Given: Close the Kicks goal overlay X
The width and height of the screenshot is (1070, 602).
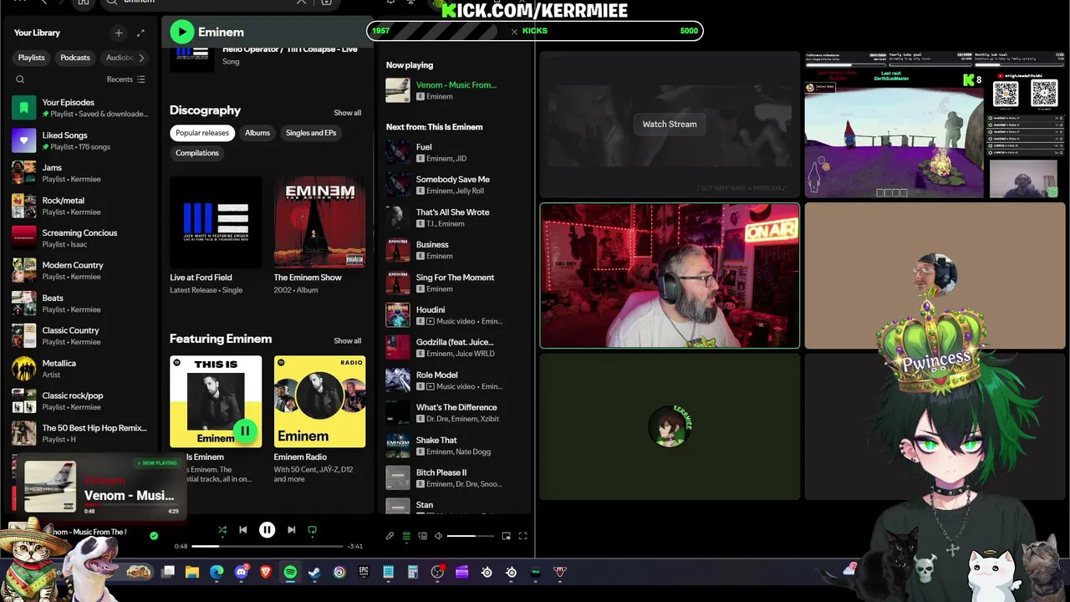Looking at the screenshot, I should pyautogui.click(x=514, y=32).
